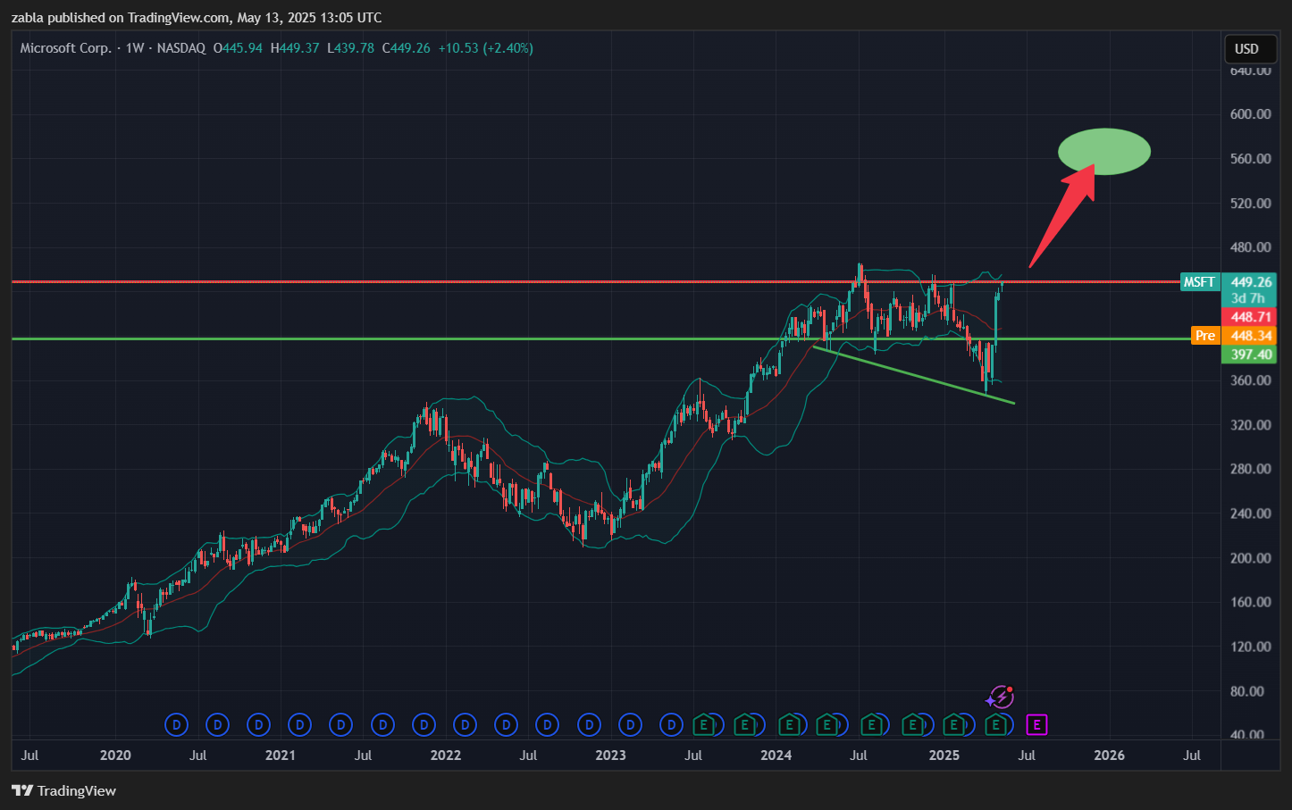This screenshot has width=1292, height=810.
Task: Click the close value C449.26
Action: pyautogui.click(x=407, y=48)
